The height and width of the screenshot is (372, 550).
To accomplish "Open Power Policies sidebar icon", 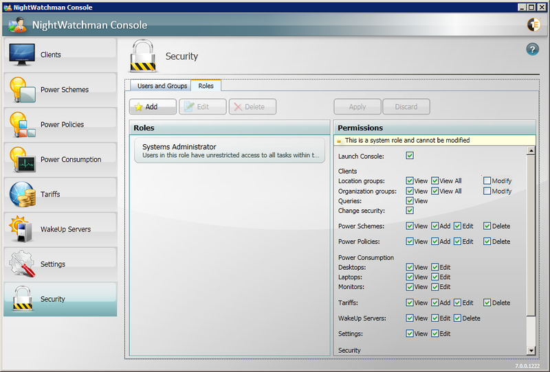I will tap(22, 125).
